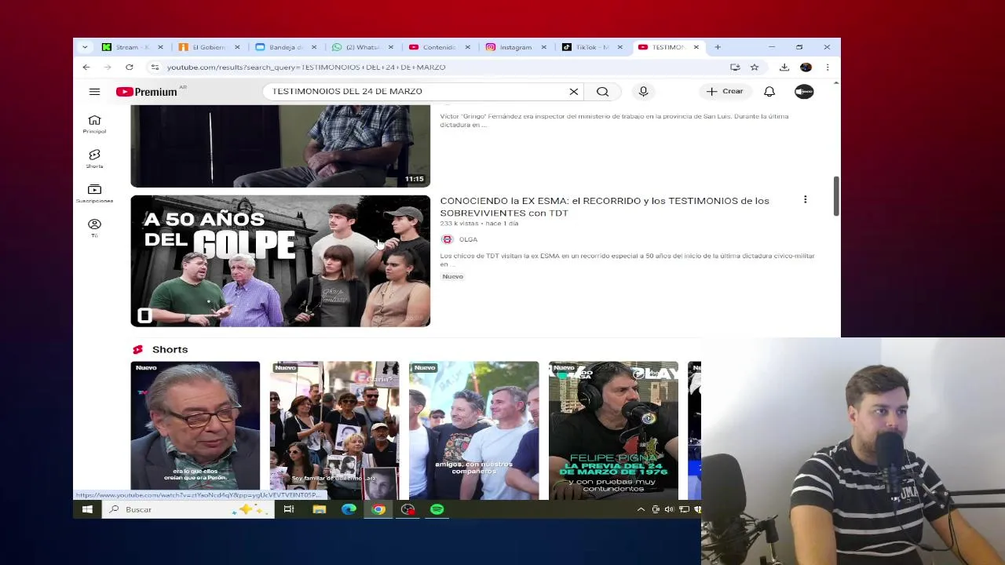Start voice search with the microphone

643,92
